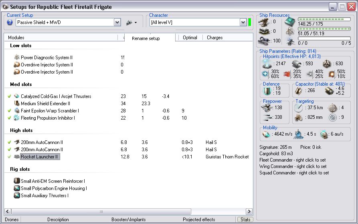Image resolution: width=358 pixels, height=224 pixels.
Task: Click Medium Shield Extender II icon
Action: click(x=17, y=104)
